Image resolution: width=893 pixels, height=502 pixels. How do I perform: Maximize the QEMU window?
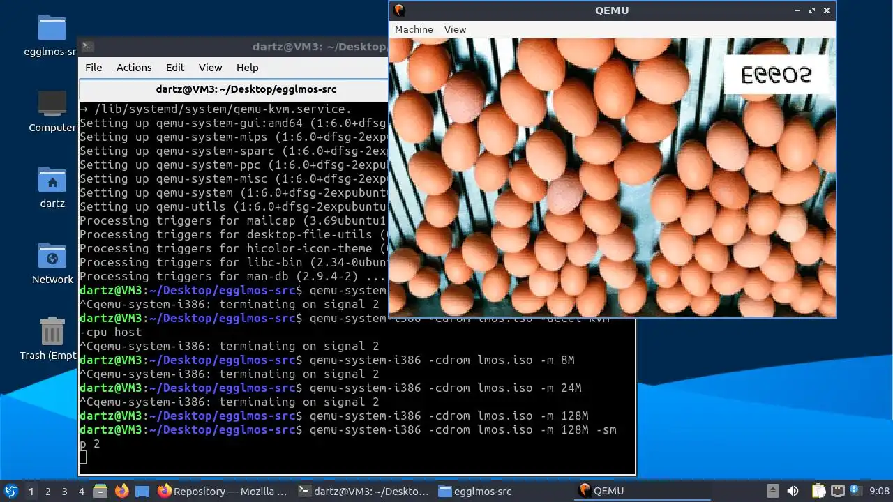812,10
